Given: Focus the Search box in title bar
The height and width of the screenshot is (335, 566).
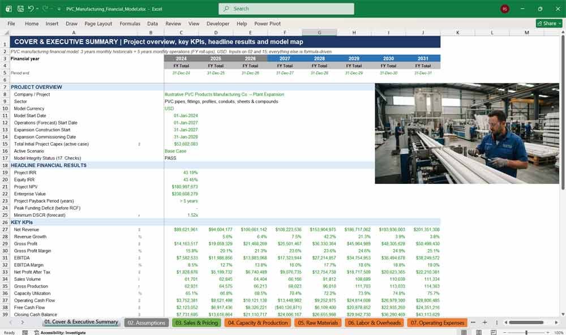Looking at the screenshot, I should point(286,8).
